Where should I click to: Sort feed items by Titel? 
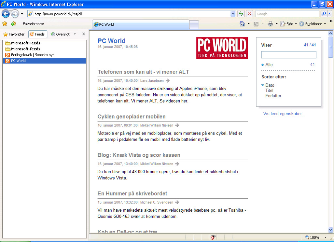tap(269, 90)
